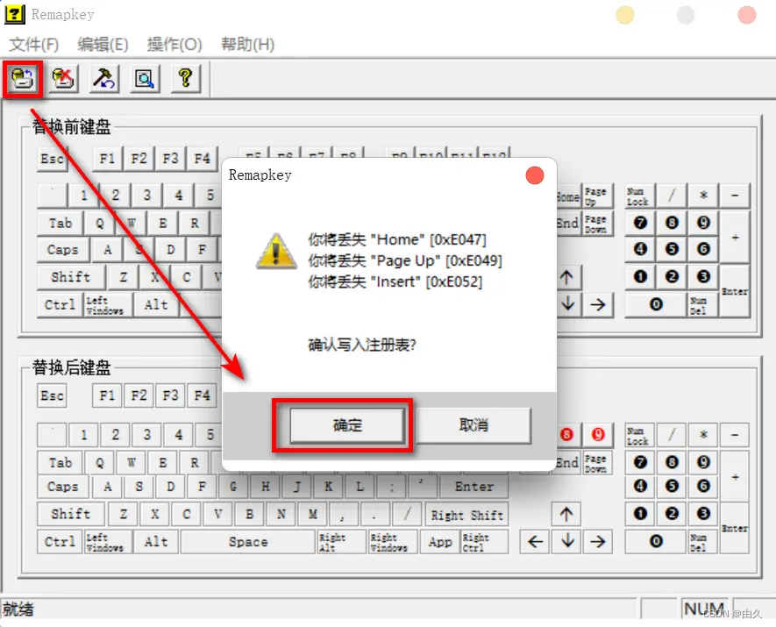Close the Remapkey confirmation dialog
This screenshot has width=776, height=627.
[535, 175]
